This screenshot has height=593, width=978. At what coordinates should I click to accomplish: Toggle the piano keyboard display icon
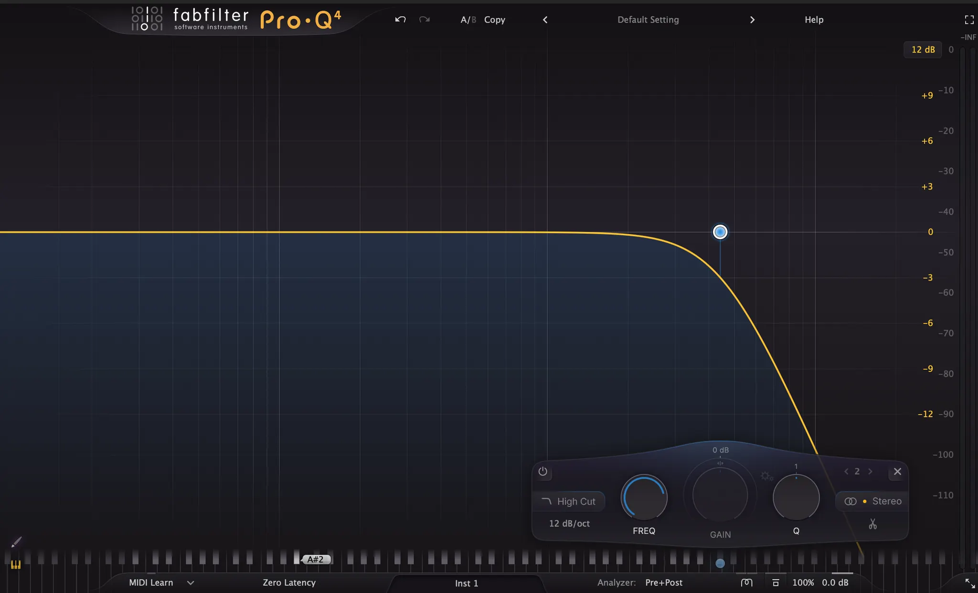16,565
